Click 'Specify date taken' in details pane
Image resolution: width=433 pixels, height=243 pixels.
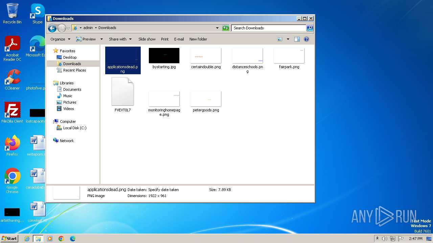[163, 190]
